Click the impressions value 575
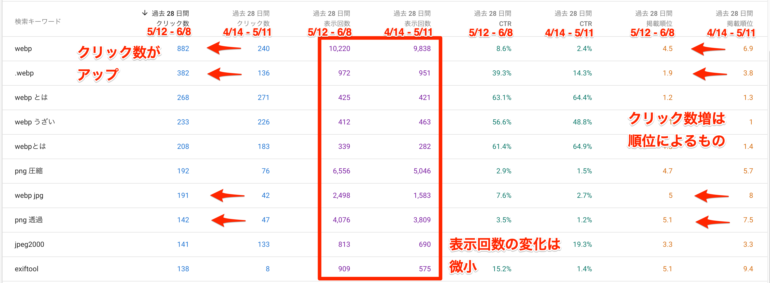The image size is (770, 283). coord(425,269)
